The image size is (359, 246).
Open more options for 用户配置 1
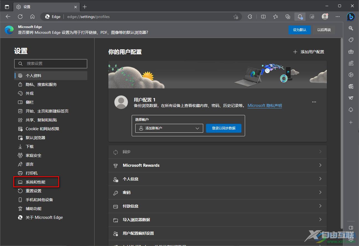click(314, 102)
